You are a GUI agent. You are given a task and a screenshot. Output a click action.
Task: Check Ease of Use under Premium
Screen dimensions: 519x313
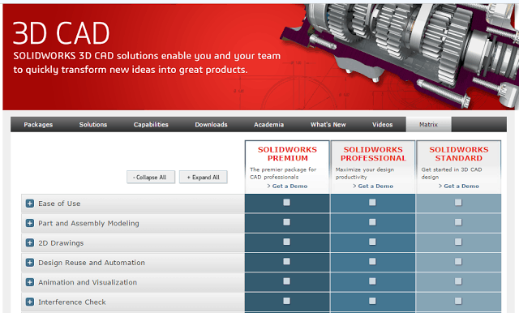(x=286, y=202)
